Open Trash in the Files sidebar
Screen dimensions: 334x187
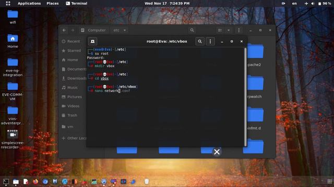pyautogui.click(x=72, y=115)
